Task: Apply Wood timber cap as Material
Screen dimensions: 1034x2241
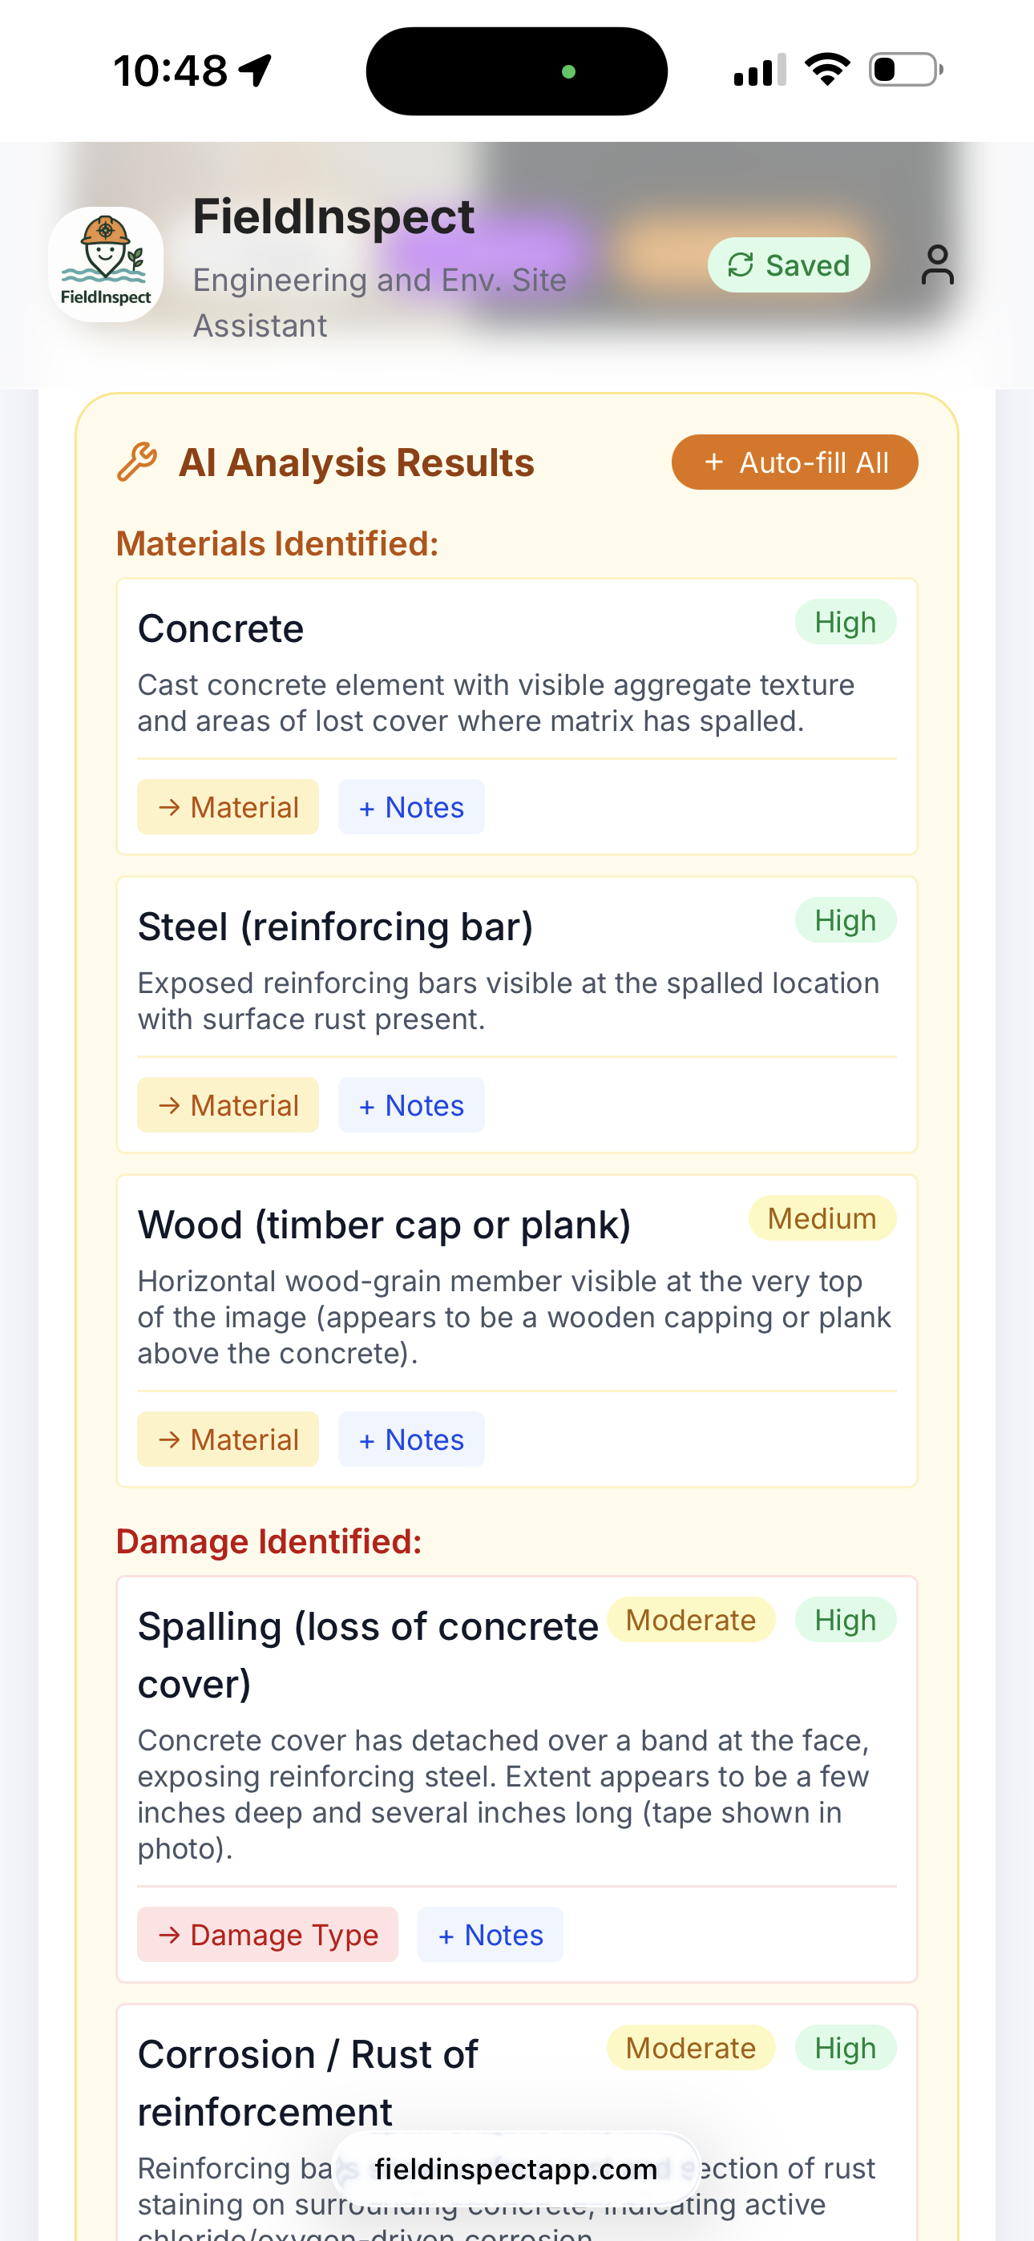Action: pos(228,1439)
